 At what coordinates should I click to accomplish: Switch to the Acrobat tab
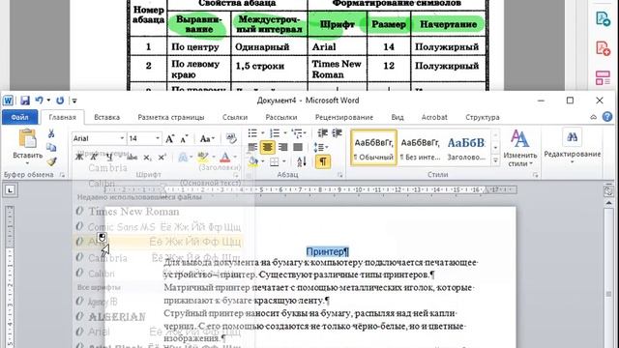[x=434, y=117]
